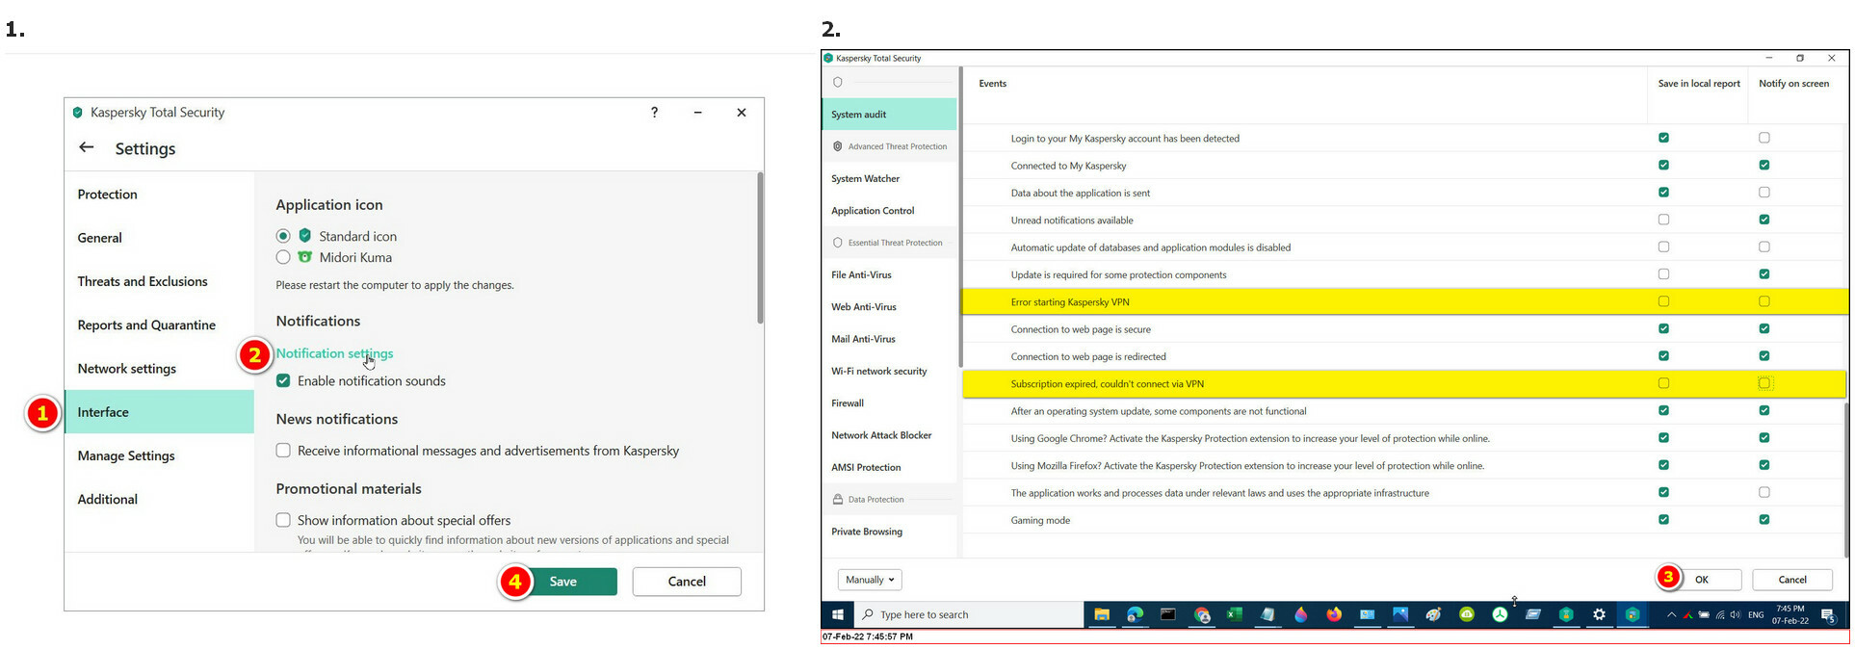Click the Advanced Threat Protection shield icon

pos(837,146)
